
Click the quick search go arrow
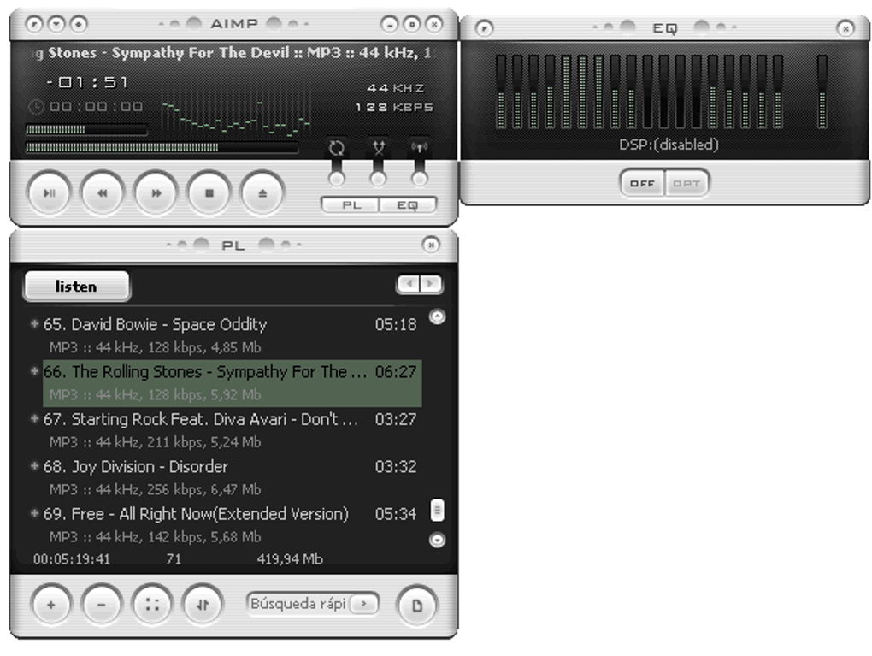pyautogui.click(x=364, y=604)
